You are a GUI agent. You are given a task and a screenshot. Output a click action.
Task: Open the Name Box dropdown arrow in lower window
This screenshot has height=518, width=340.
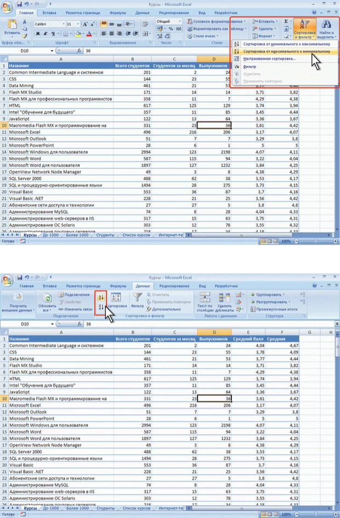coord(52,324)
